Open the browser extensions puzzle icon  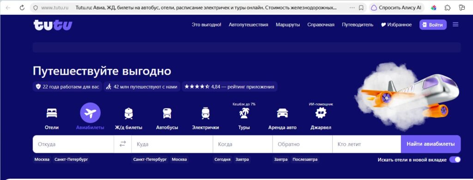[448, 8]
